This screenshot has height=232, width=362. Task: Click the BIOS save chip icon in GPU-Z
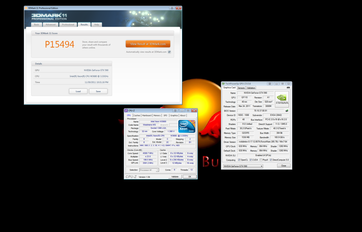tap(287, 111)
